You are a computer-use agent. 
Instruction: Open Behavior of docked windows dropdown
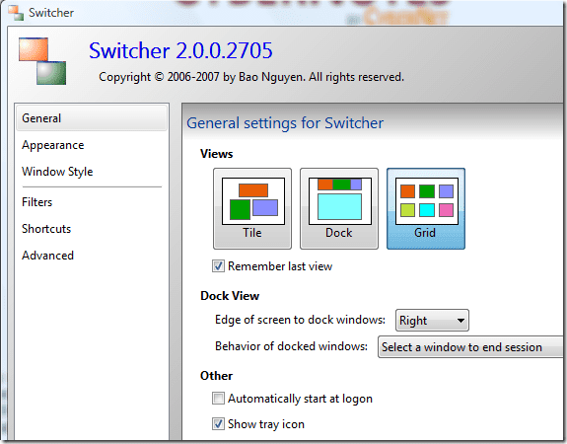coord(470,347)
